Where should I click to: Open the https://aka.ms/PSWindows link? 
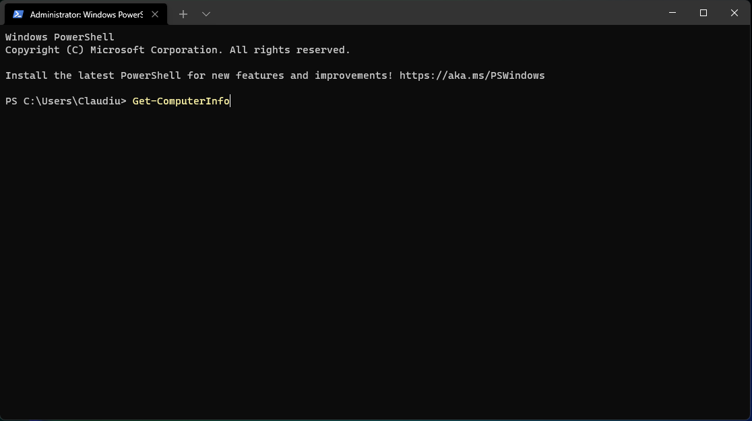tap(472, 75)
